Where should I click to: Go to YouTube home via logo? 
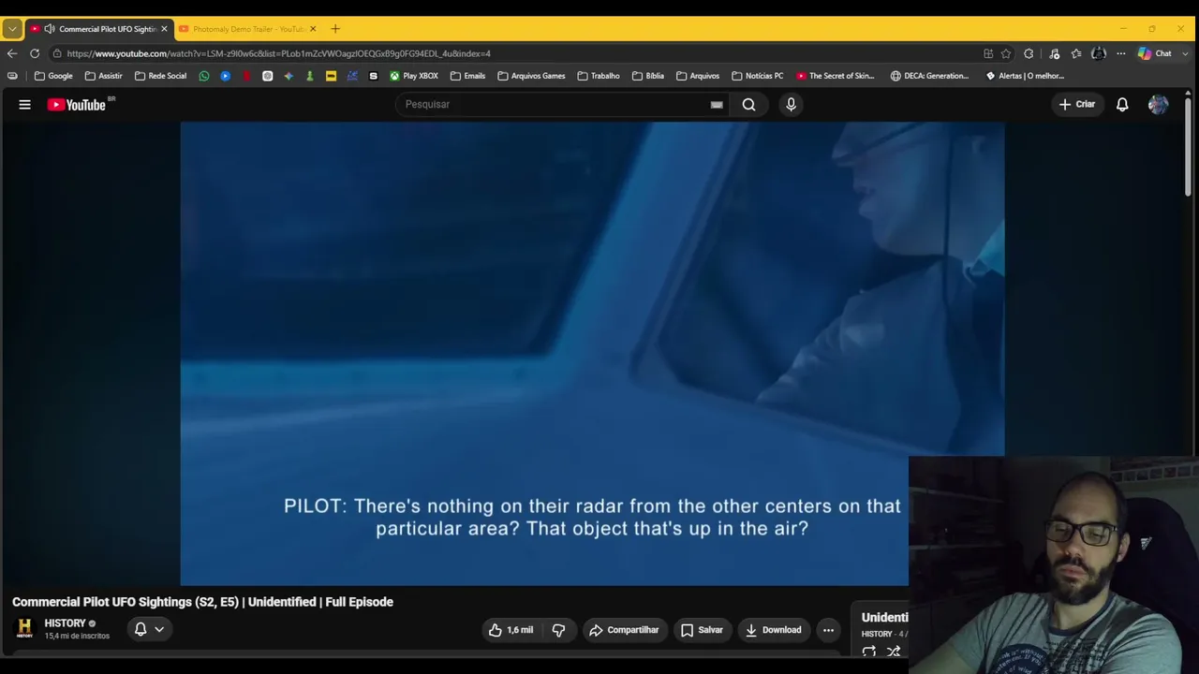(76, 105)
